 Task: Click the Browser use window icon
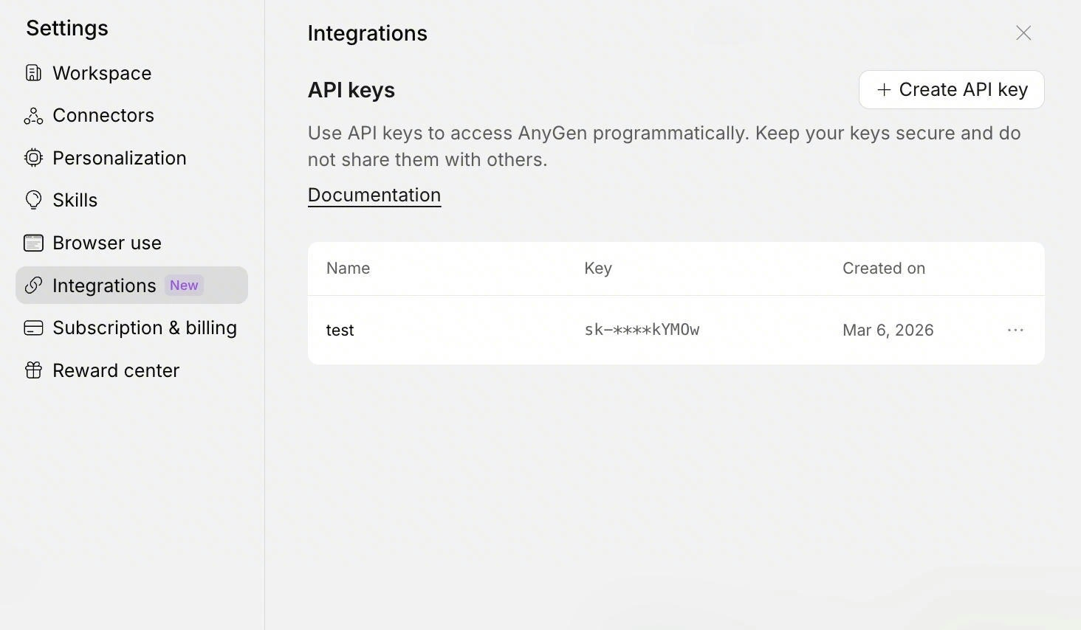33,243
